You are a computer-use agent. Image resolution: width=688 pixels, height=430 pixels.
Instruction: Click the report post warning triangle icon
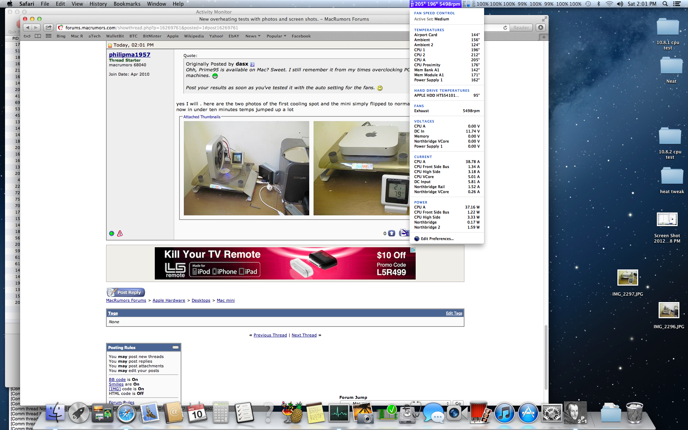(x=120, y=233)
